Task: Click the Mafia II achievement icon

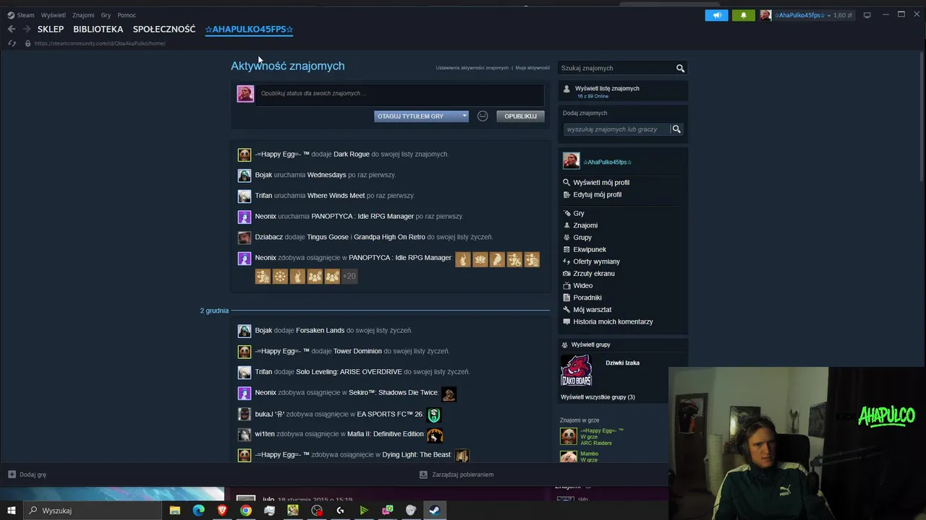Action: pos(435,435)
